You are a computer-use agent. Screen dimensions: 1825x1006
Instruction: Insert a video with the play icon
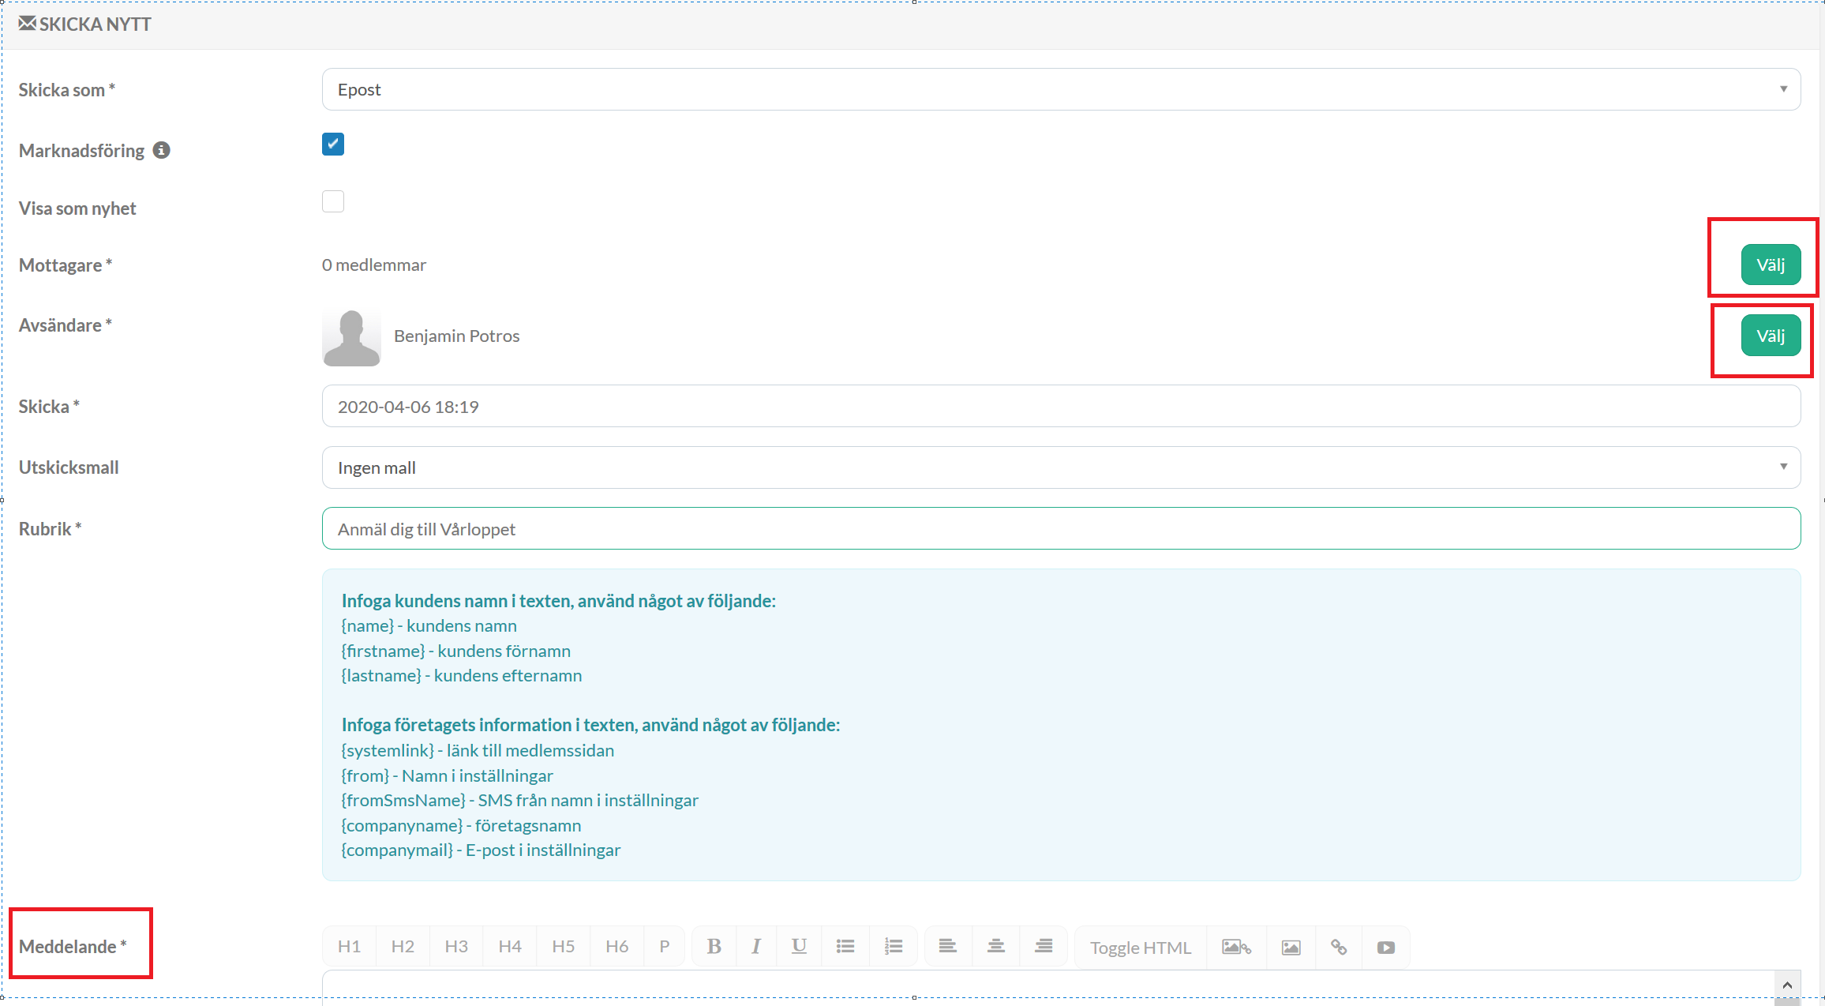pyautogui.click(x=1386, y=947)
